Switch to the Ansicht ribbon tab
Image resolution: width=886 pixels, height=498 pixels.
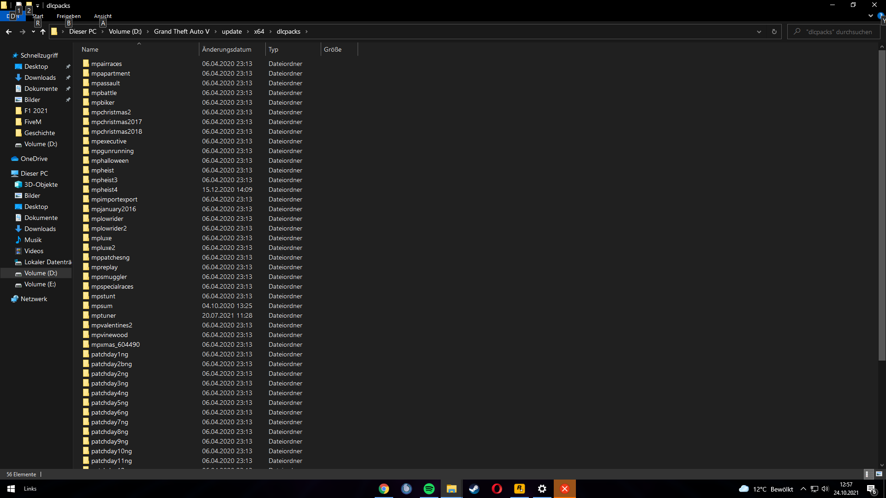click(x=102, y=16)
